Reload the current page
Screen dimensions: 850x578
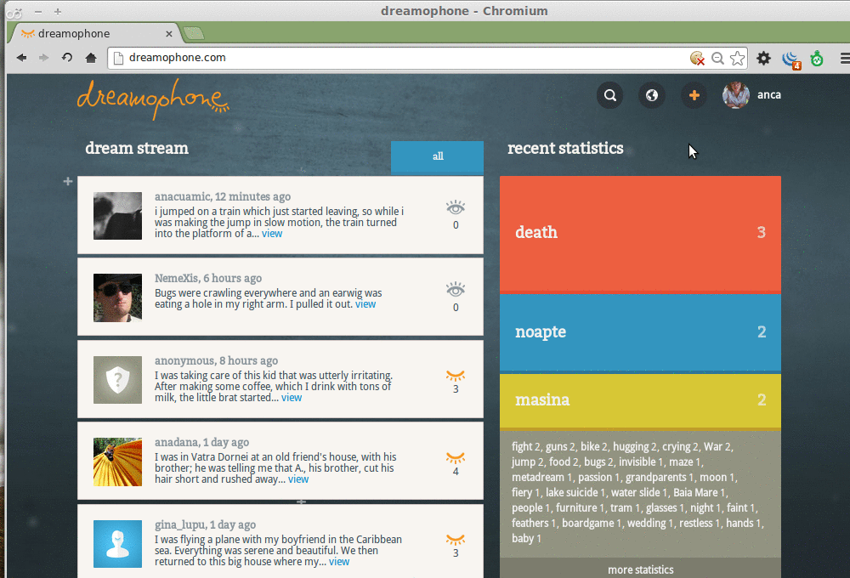coord(67,58)
